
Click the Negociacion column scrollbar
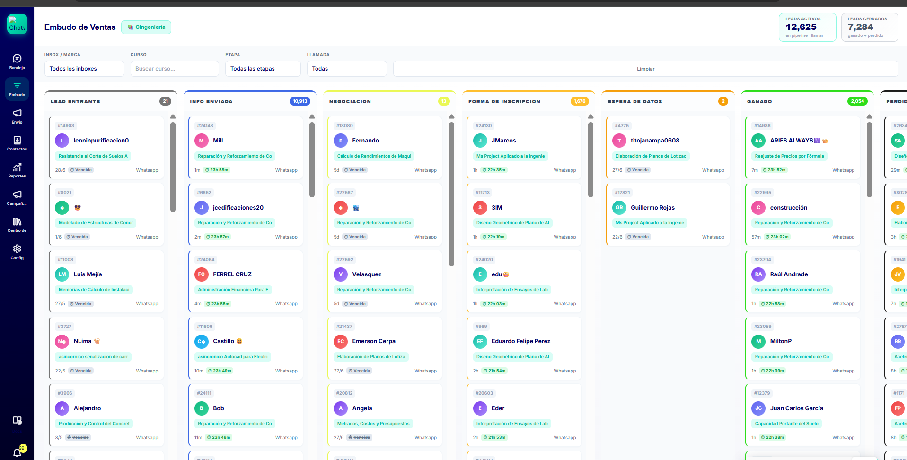tap(451, 194)
